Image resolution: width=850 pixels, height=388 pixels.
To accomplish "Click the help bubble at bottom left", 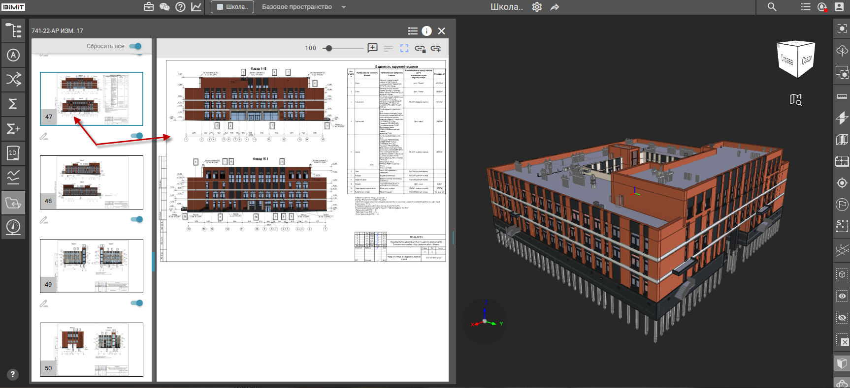I will (x=13, y=374).
